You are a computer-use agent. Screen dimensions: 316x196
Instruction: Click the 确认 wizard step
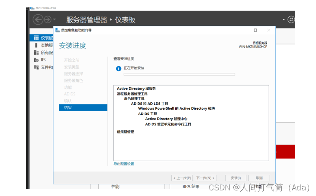pyautogui.click(x=68, y=101)
